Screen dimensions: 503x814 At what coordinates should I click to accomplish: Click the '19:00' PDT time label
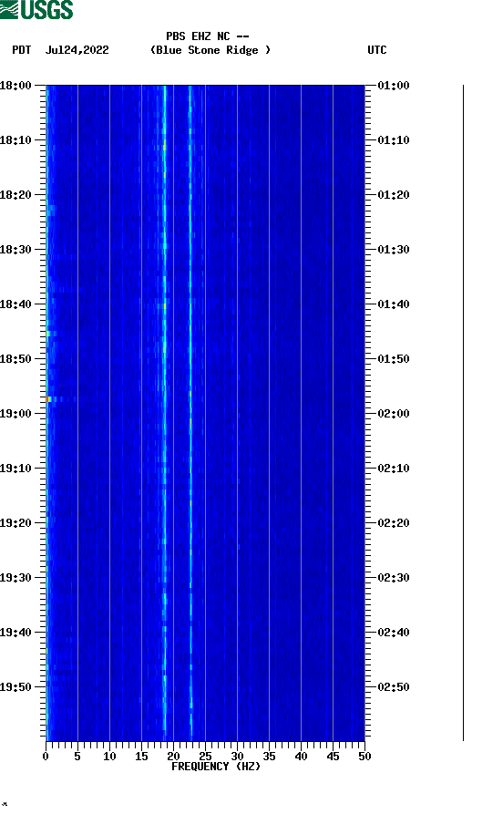click(15, 413)
